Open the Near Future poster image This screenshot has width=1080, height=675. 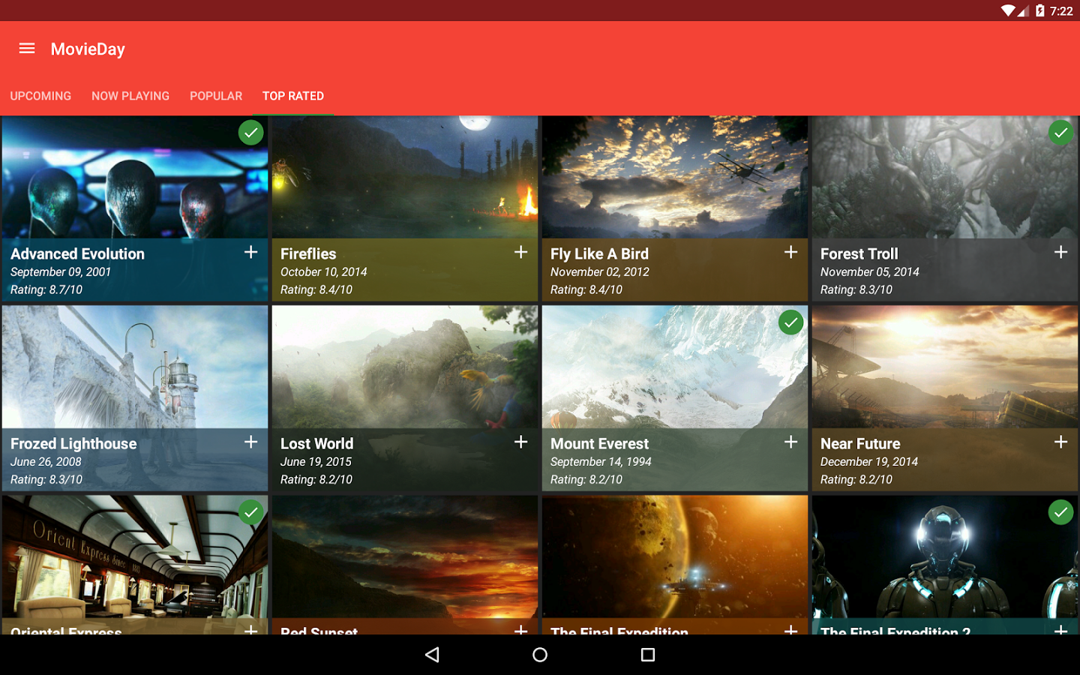pyautogui.click(x=945, y=367)
